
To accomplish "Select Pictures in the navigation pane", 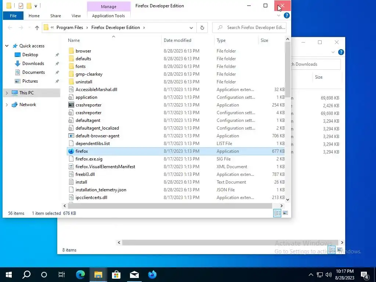I will point(30,81).
